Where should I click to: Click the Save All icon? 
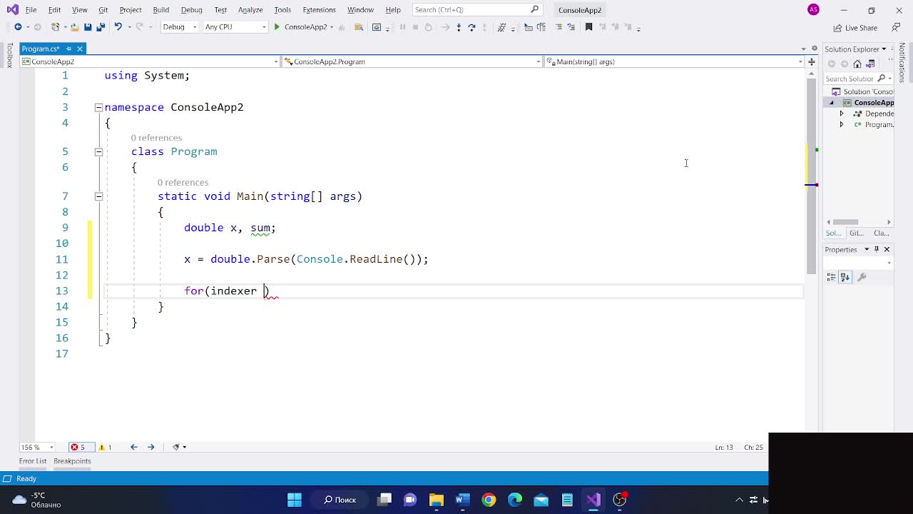101,27
